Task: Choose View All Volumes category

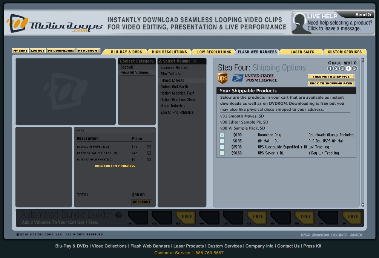Action: (135, 72)
